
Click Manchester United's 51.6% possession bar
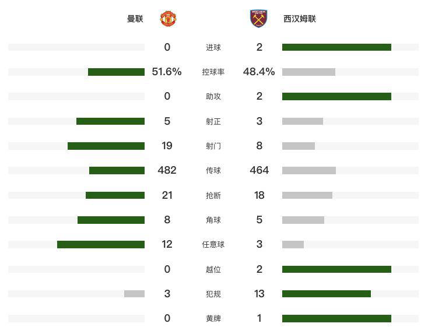pos(116,72)
